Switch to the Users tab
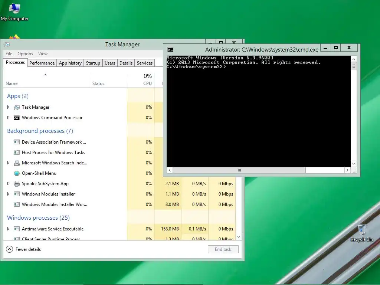 (110, 63)
